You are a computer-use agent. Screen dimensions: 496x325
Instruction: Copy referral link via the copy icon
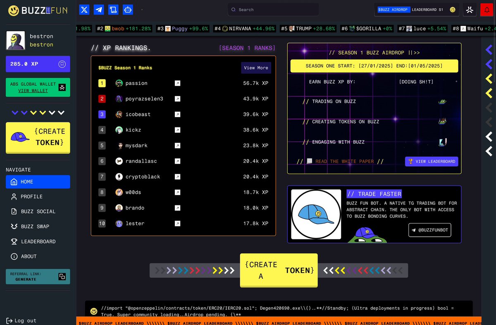click(62, 277)
